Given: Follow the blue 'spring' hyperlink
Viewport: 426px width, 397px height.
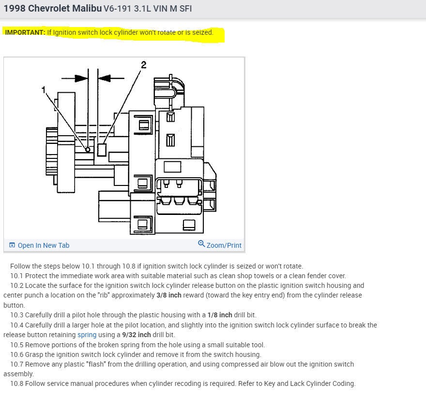Looking at the screenshot, I should click(x=87, y=335).
